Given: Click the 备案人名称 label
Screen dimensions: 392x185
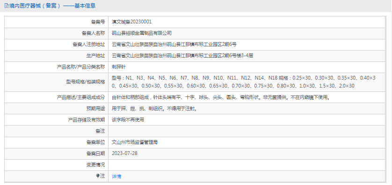Looking at the screenshot, I should (93, 33).
